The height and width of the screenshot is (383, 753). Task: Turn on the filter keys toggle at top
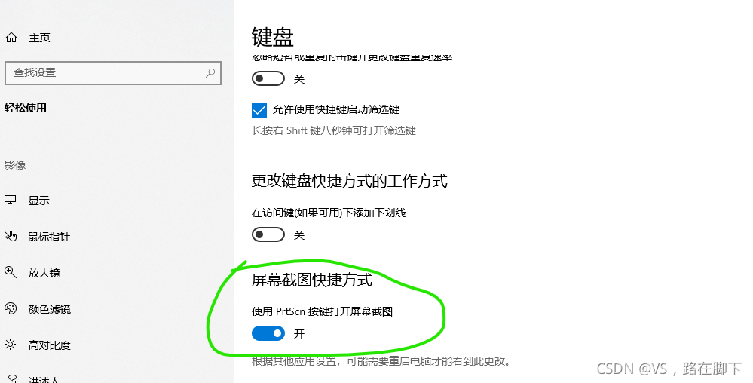(x=268, y=78)
